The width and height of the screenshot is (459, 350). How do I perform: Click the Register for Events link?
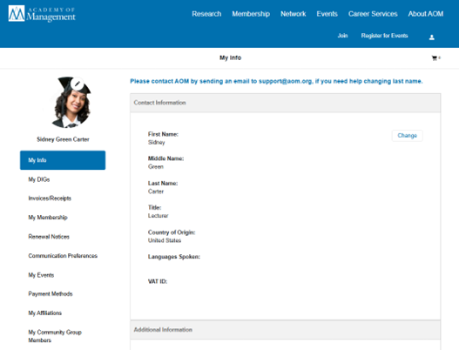384,36
